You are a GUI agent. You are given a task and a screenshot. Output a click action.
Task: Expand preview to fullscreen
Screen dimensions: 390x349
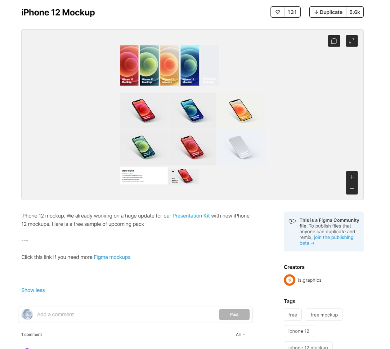pyautogui.click(x=352, y=41)
